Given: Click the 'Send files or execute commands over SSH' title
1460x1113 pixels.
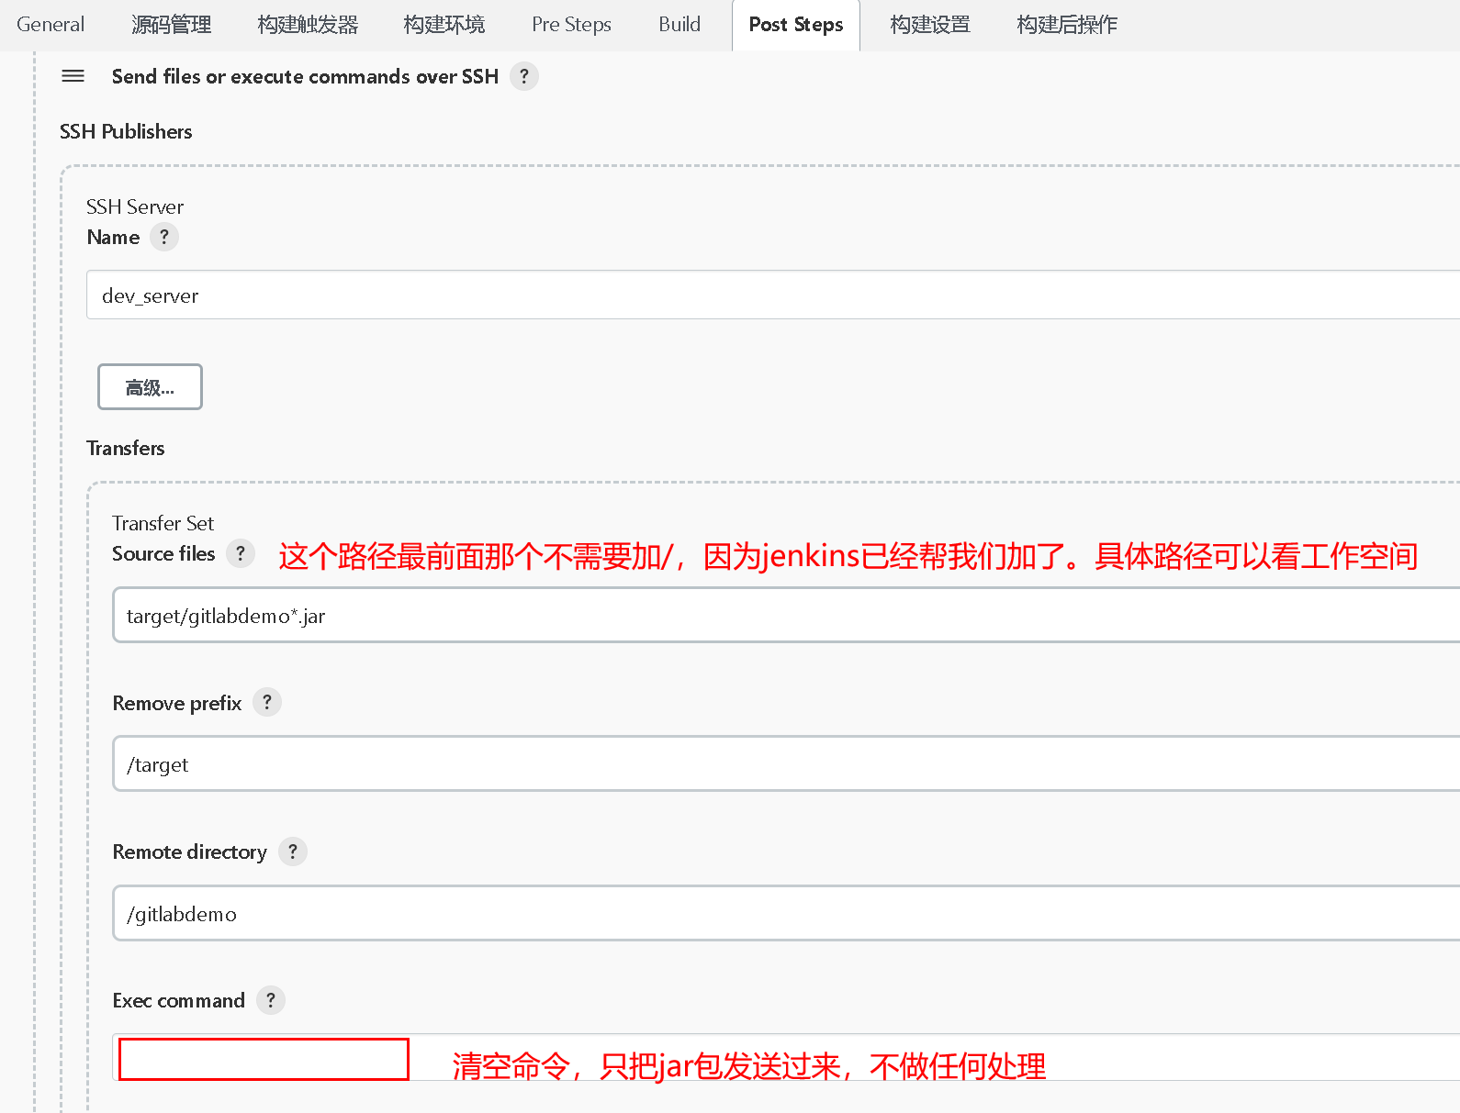Looking at the screenshot, I should [305, 76].
